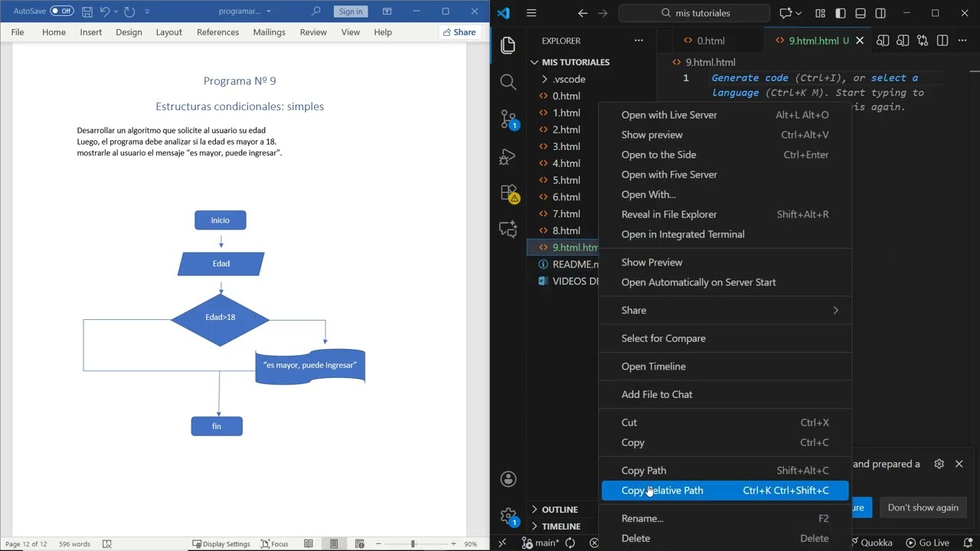
Task: Open the Search view in activity bar
Action: pos(508,82)
